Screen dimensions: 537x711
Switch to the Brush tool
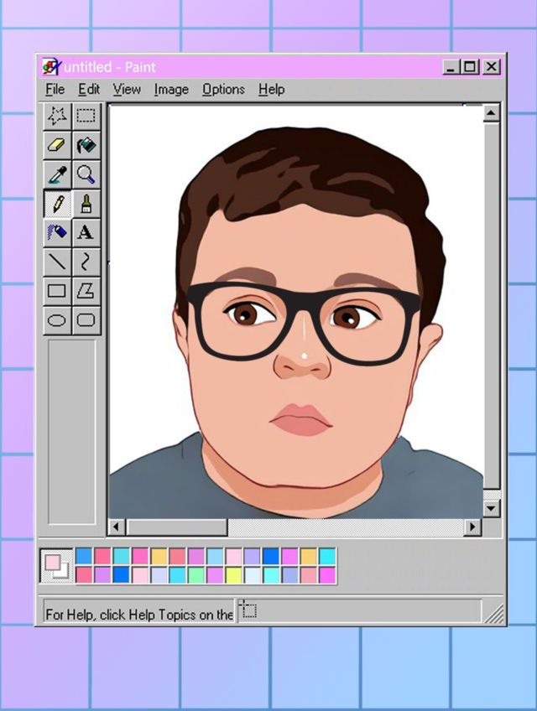[x=86, y=204]
